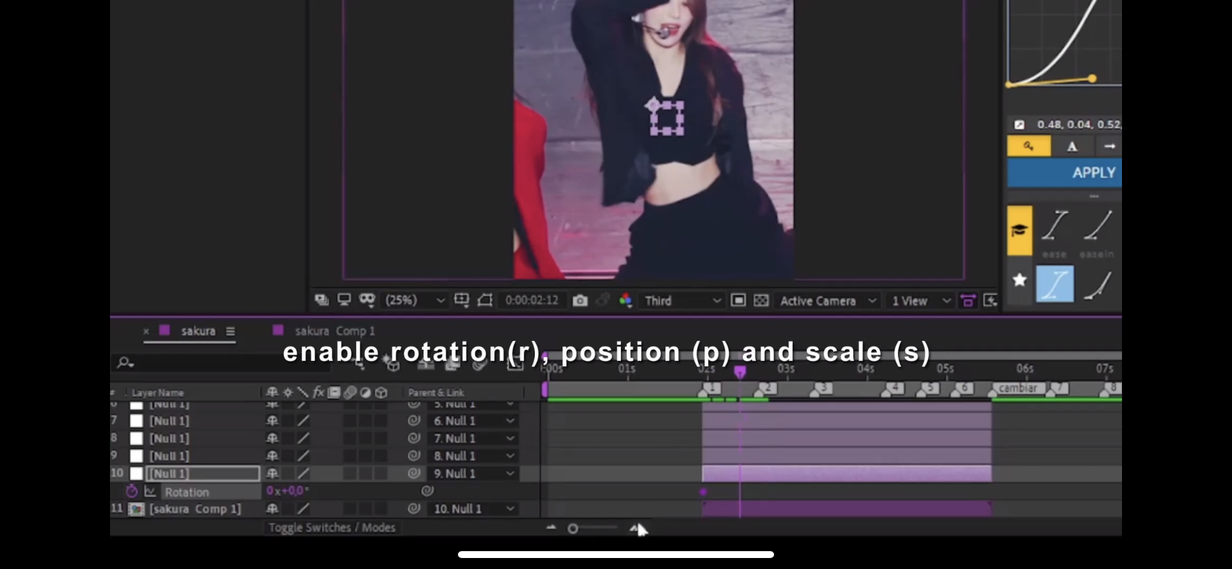
Task: Toggle the quality switch on layer 10
Action: click(303, 473)
